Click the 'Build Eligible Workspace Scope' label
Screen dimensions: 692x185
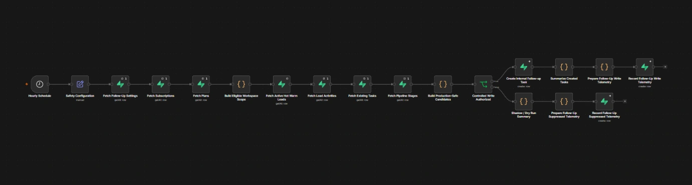click(241, 97)
